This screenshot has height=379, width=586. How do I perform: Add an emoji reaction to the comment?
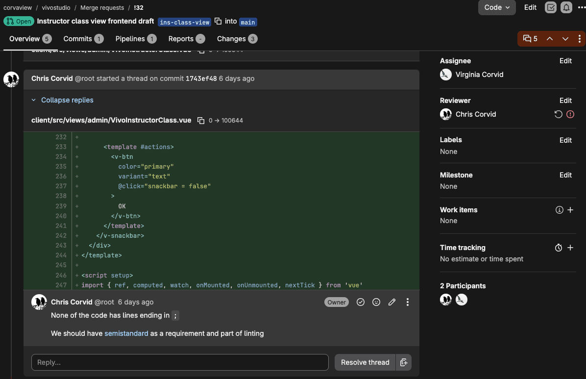click(x=376, y=303)
